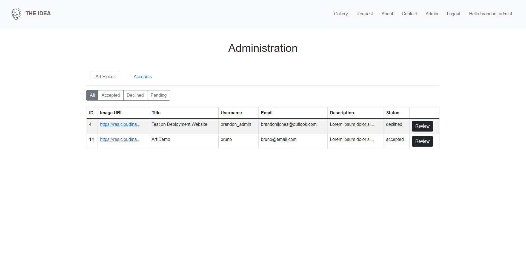526x265 pixels.
Task: Open the Gallery page
Action: coord(341,14)
